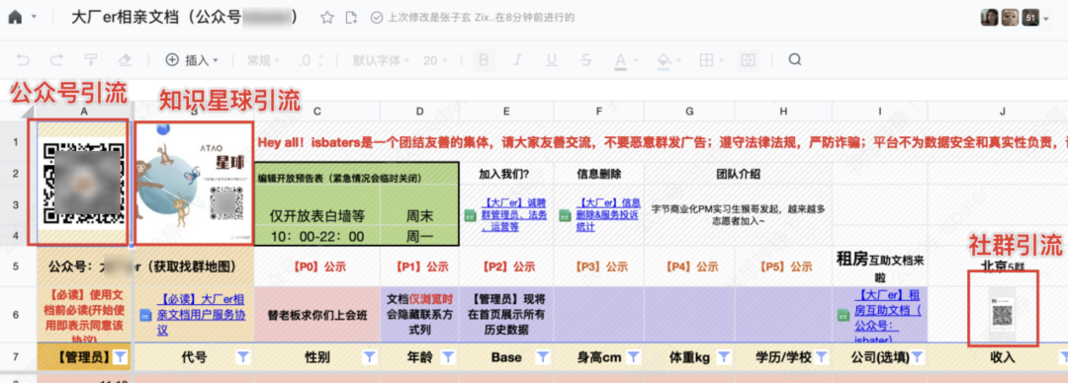The image size is (1068, 383).
Task: Click the green sheet icon beside 租房互助文档 link
Action: (x=843, y=314)
